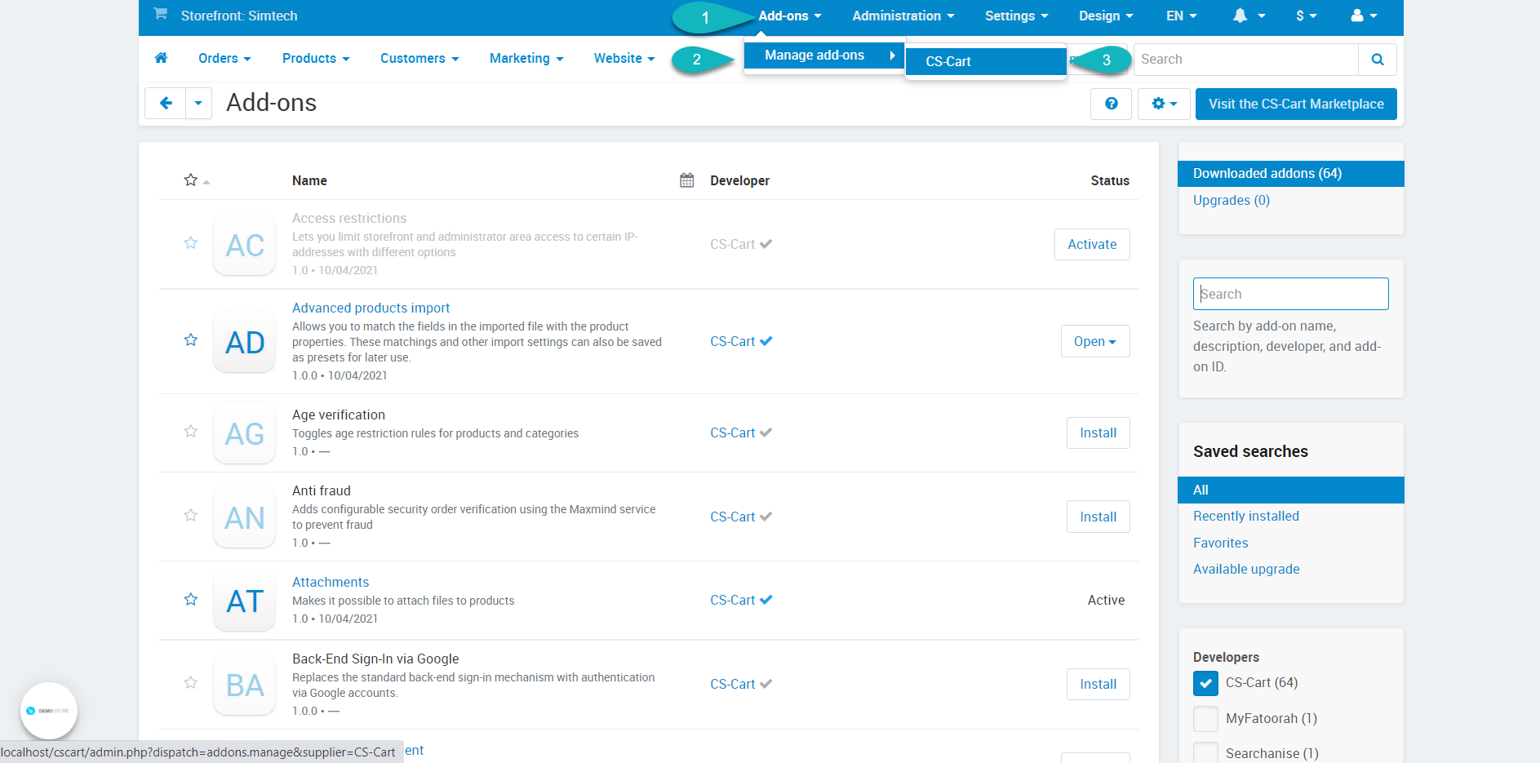Select Downloaded addons (64) tab
This screenshot has height=763, width=1540.
pos(1290,173)
